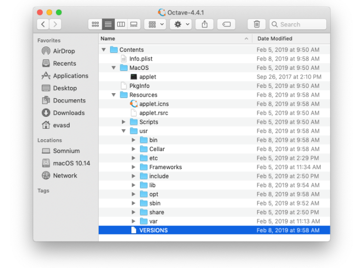The width and height of the screenshot is (361, 268).
Task: Click the Edit Tags toolbar icon
Action: (x=226, y=24)
